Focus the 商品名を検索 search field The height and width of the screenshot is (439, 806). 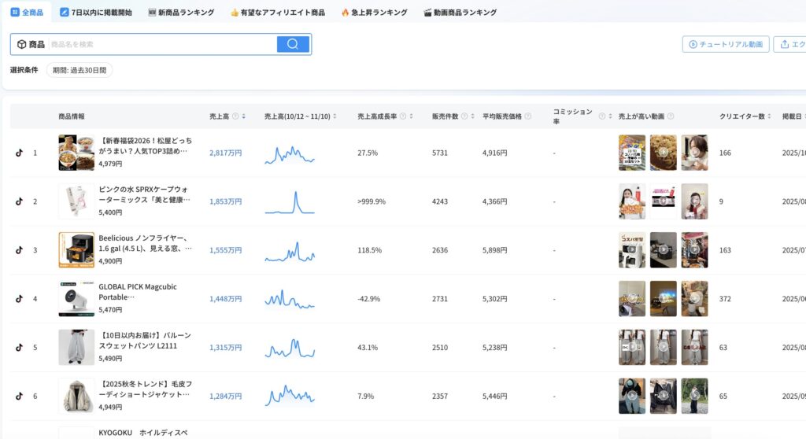click(x=161, y=44)
